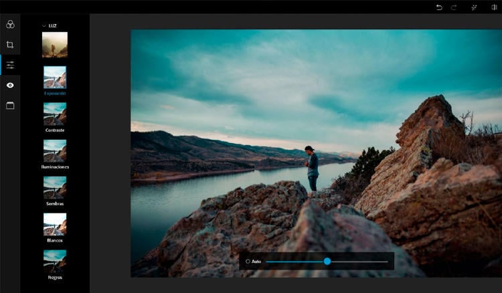Enable the Auto radio option
This screenshot has height=293, width=502.
point(248,262)
